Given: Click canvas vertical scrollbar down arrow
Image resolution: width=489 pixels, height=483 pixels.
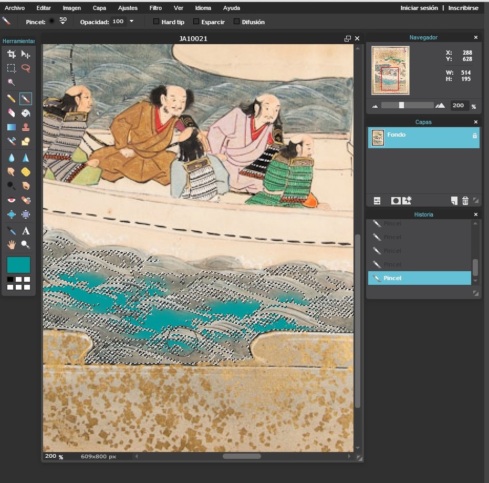Looking at the screenshot, I should (x=358, y=448).
